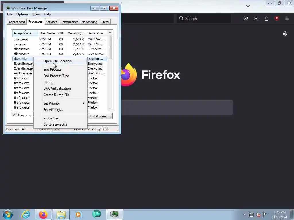Screen dimensions: 294x220
Task: Open Windows Media Player taskbar icon
Action: 78,214
